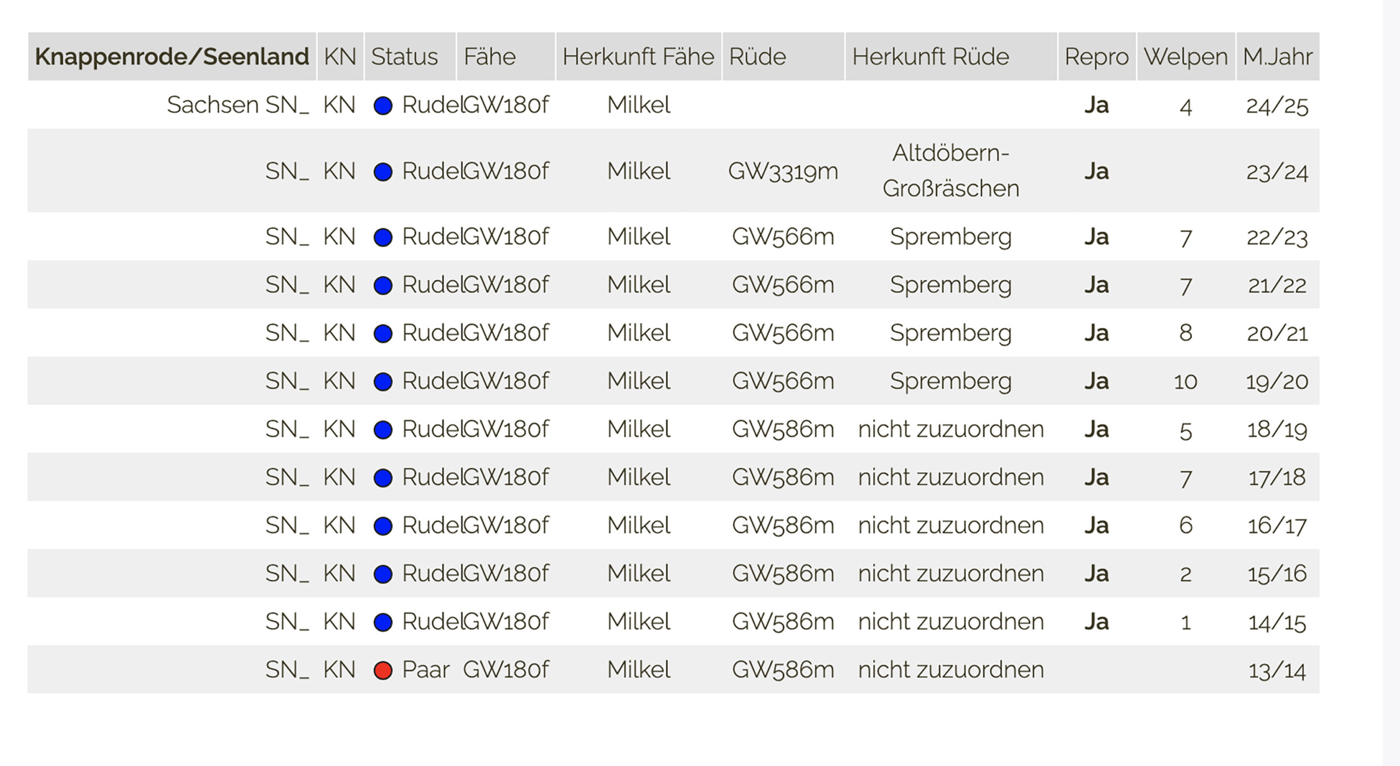1400x766 pixels.
Task: Click the red Paar status dot
Action: 383,670
